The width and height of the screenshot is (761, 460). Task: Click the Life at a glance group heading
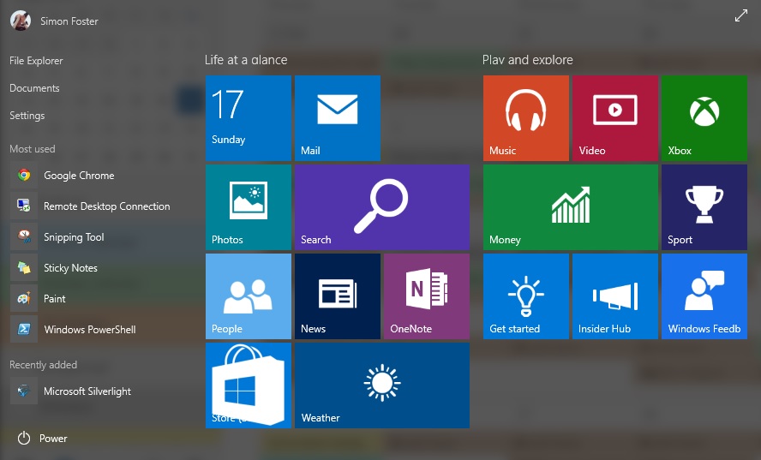pos(246,60)
